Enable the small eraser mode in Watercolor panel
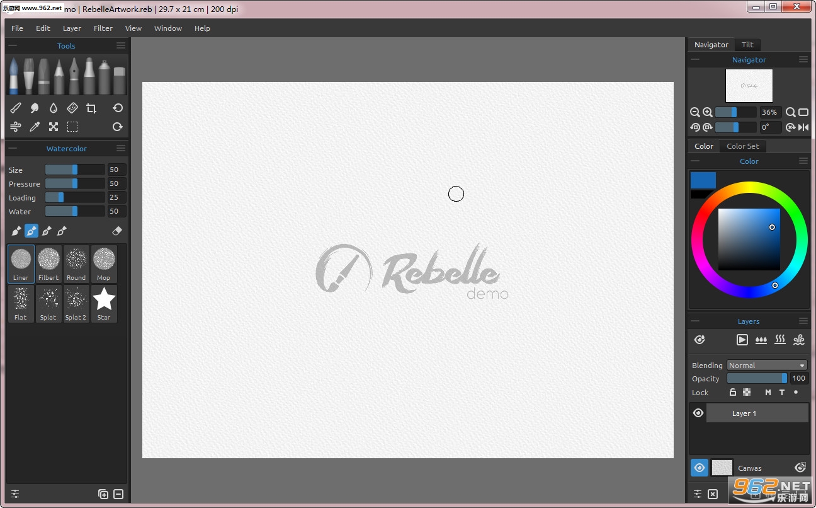The width and height of the screenshot is (816, 508). [x=116, y=231]
